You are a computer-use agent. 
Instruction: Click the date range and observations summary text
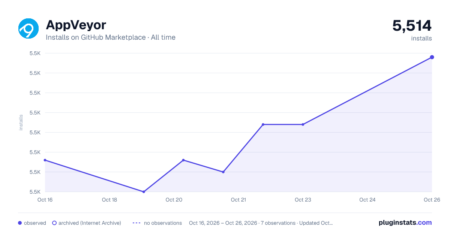[261, 223]
